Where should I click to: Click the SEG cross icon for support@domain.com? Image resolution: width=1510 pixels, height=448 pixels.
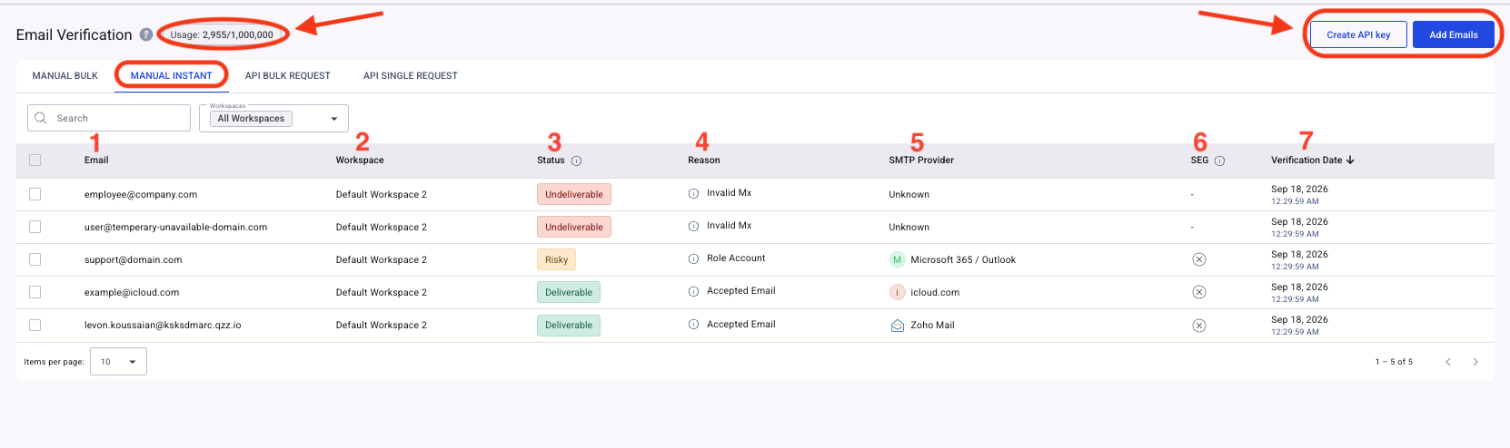1199,259
